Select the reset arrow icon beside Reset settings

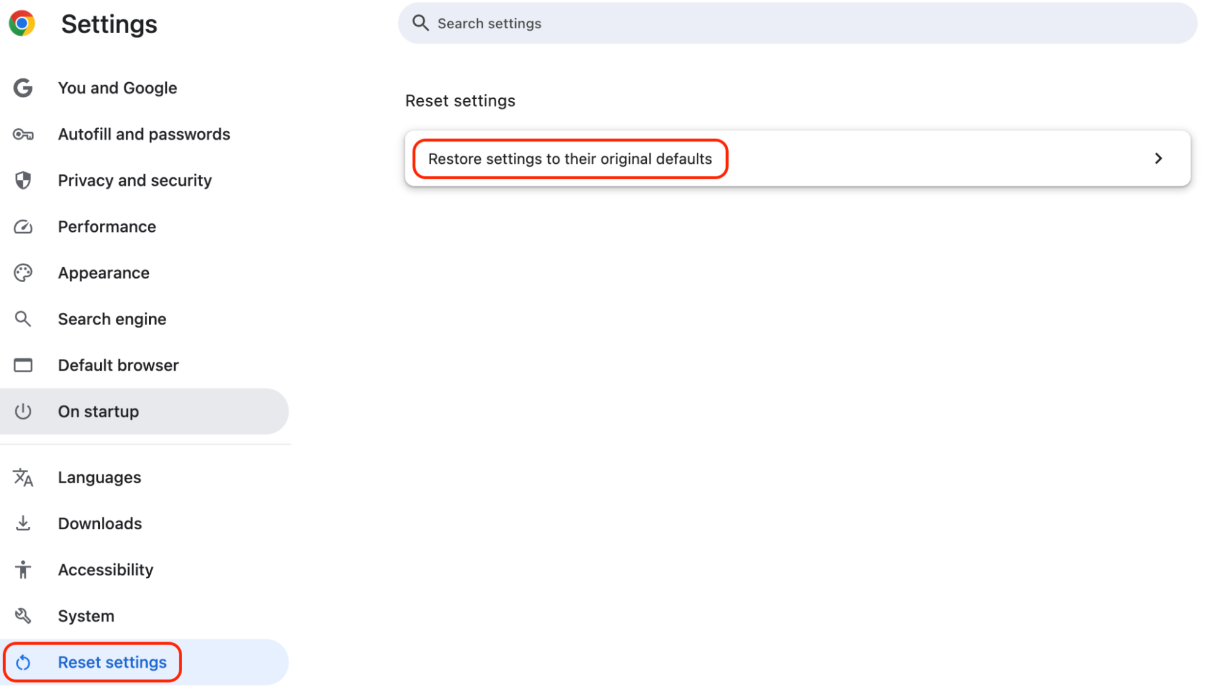tap(24, 662)
